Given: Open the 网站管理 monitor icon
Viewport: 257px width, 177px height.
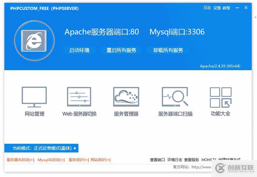Looking at the screenshot, I should click(x=34, y=97).
